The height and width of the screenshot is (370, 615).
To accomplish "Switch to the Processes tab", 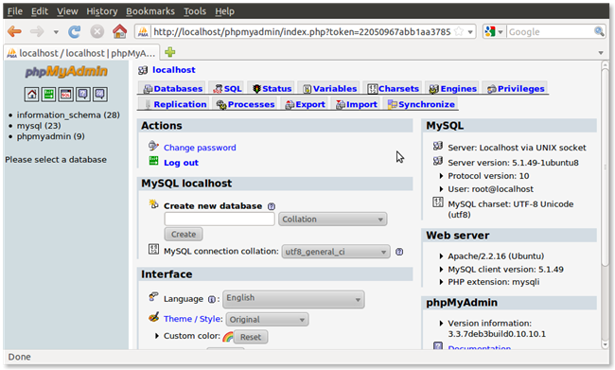I will (245, 104).
